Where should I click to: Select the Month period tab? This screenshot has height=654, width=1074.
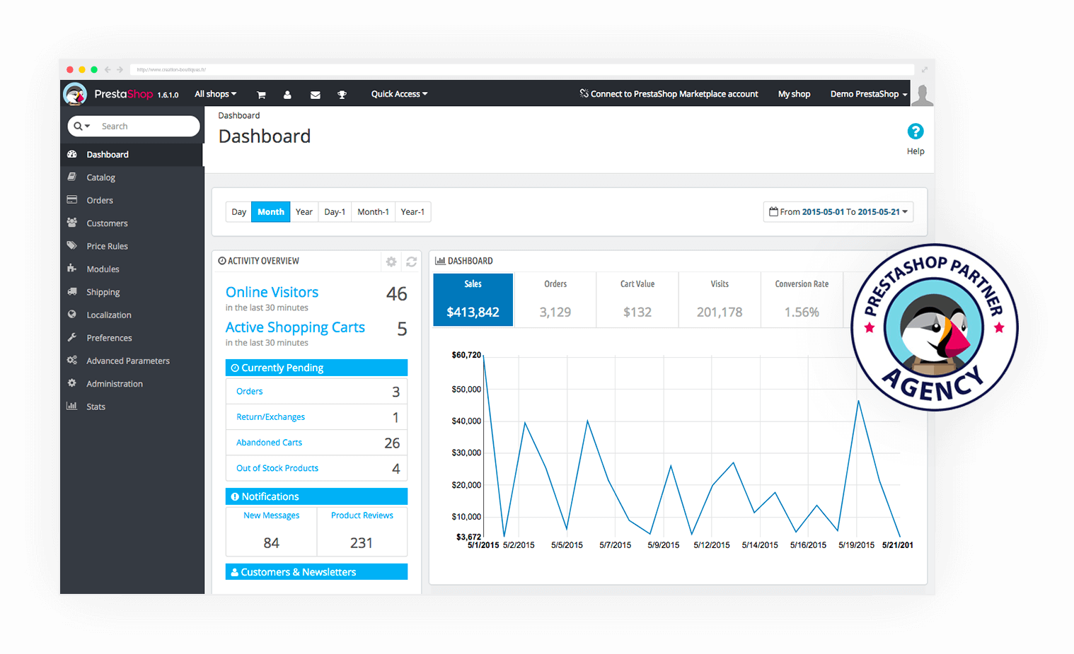tap(271, 212)
